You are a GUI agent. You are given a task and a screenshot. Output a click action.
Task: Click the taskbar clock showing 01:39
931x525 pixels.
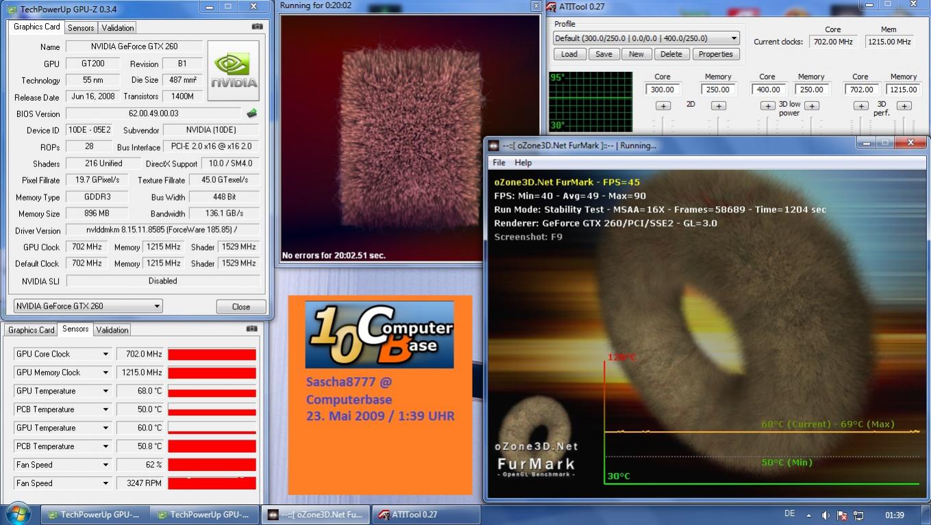tap(895, 515)
